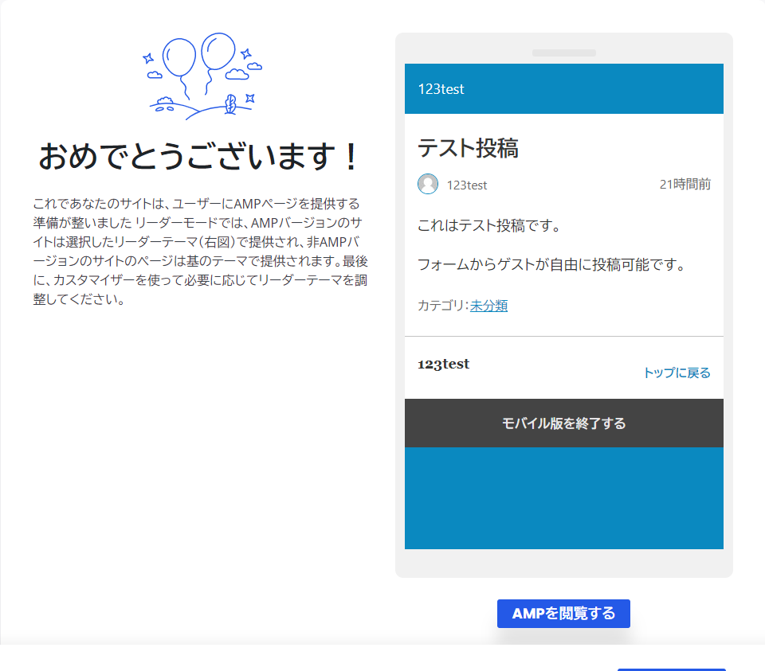765x671 pixels.
Task: Click the blue footer area of the preview
Action: click(x=564, y=498)
